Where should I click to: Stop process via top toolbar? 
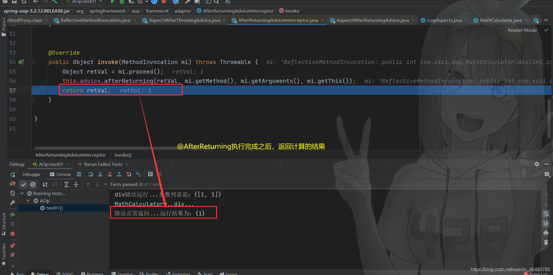(x=164, y=2)
